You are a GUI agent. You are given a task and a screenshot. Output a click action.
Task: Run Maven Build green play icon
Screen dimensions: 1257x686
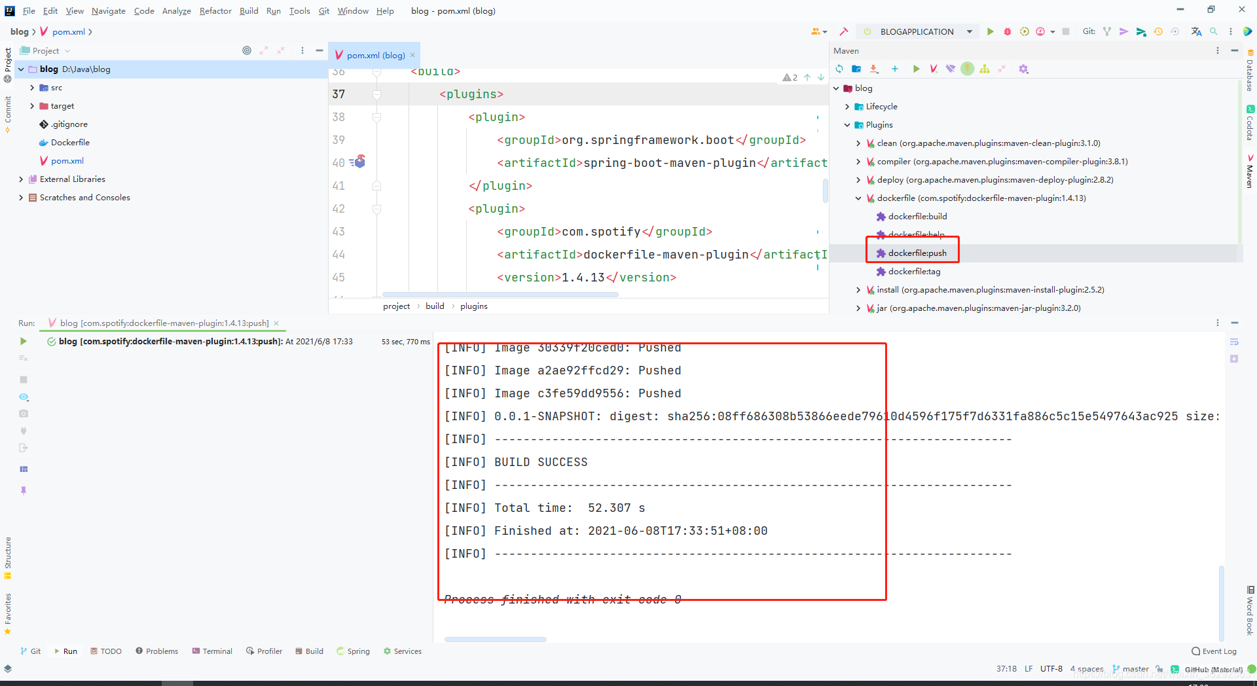click(917, 69)
